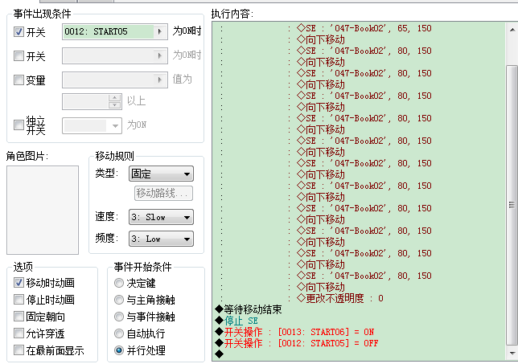Select the 更改不透明度 : 0 line
Image resolution: width=518 pixels, height=364 pixels.
340,298
